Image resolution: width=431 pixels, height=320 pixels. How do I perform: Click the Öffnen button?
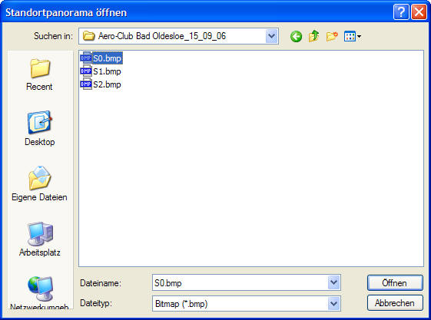(x=395, y=282)
